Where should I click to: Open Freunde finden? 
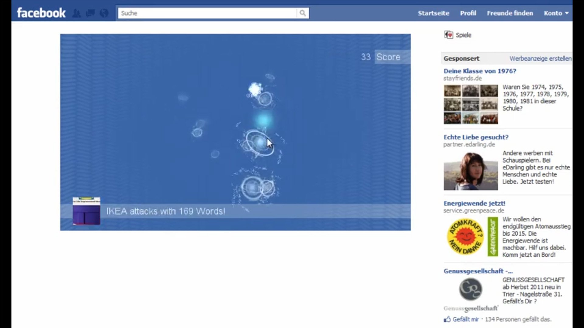click(x=510, y=13)
